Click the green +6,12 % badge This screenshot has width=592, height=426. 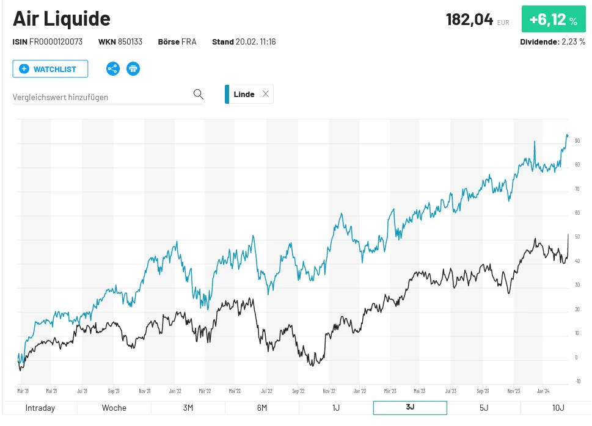click(554, 19)
